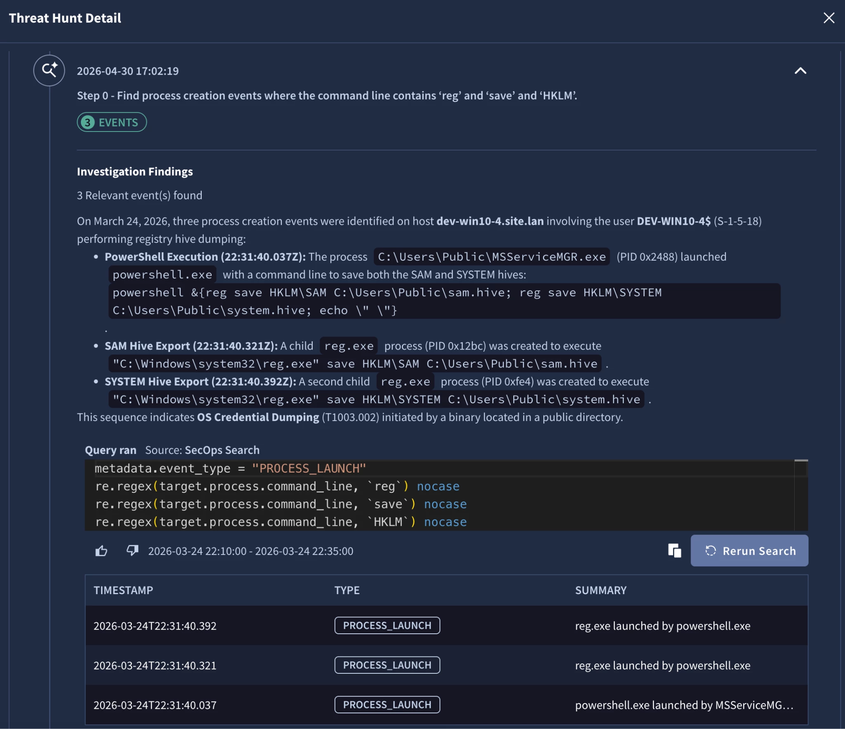Viewport: 845px width, 729px height.
Task: Click the query line matching `save`
Action: pos(281,504)
